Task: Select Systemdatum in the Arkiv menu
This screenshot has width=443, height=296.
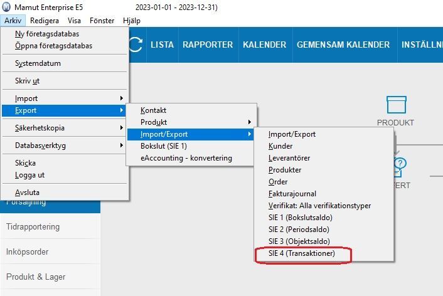Action: pos(65,63)
